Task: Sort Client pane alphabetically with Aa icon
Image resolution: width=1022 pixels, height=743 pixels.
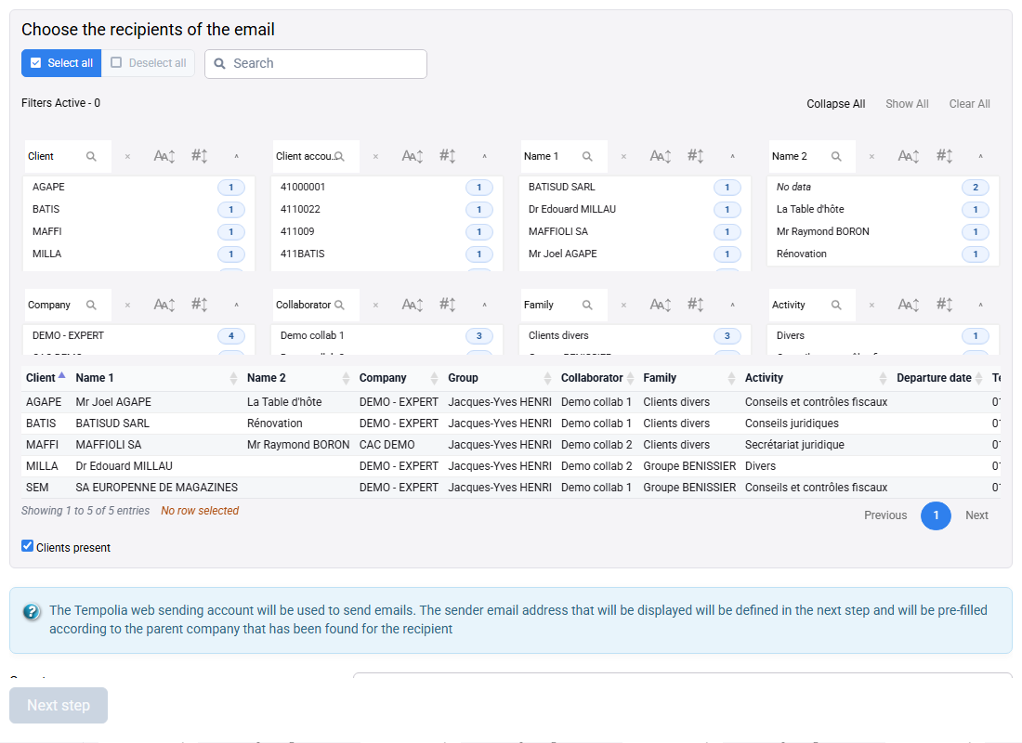Action: click(164, 156)
